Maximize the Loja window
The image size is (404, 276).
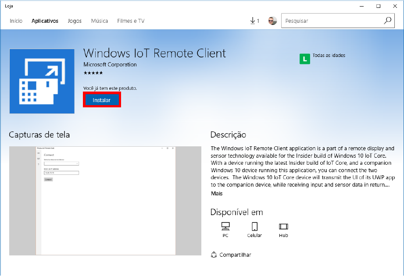coord(378,6)
